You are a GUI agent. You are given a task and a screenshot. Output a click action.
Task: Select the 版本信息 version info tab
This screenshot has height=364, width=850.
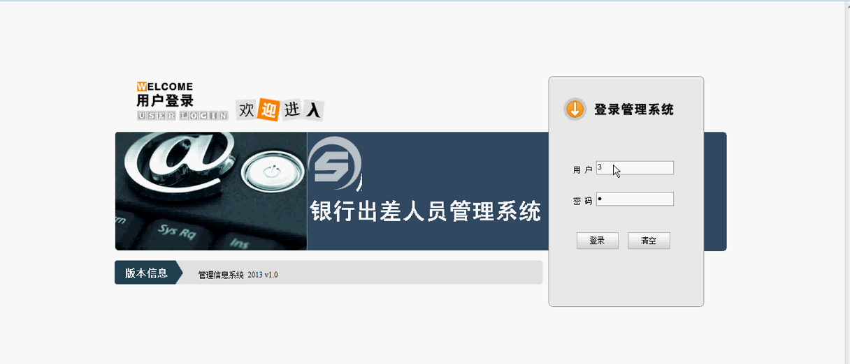click(147, 273)
